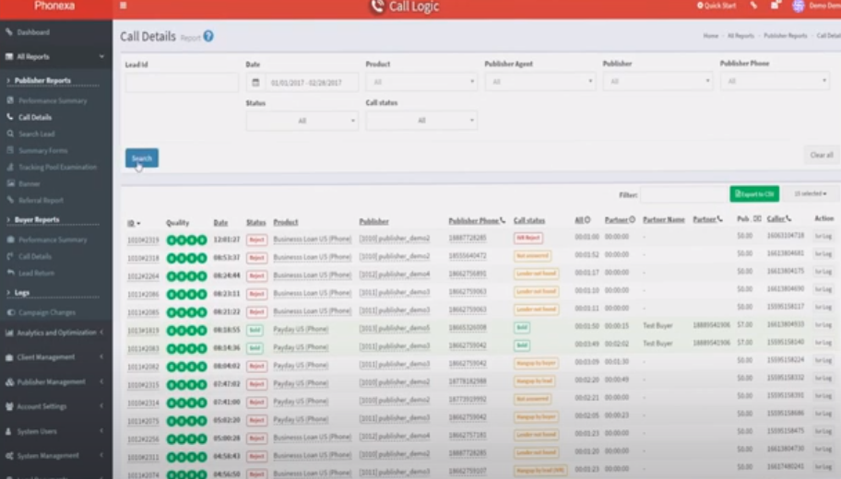This screenshot has height=479, width=841.
Task: Click the Clear all button
Action: click(821, 156)
